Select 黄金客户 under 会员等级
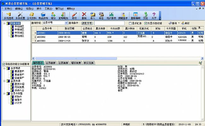This screenshot has height=126, width=205. coord(19,75)
